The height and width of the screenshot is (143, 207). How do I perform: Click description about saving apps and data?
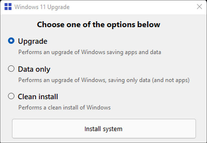click(x=90, y=52)
